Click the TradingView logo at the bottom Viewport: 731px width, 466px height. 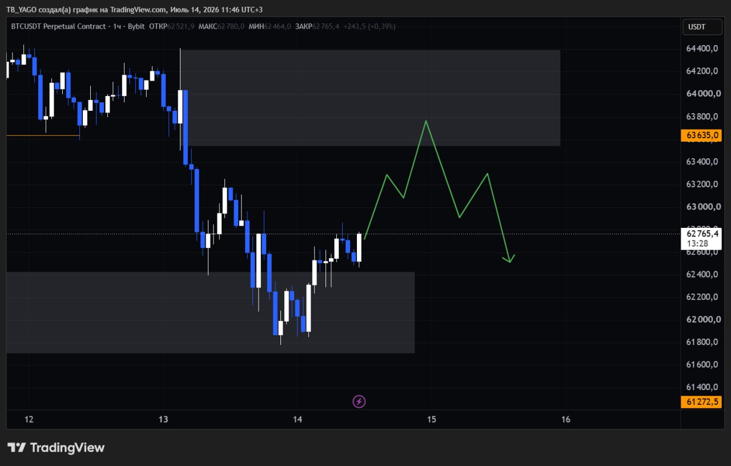(56, 448)
